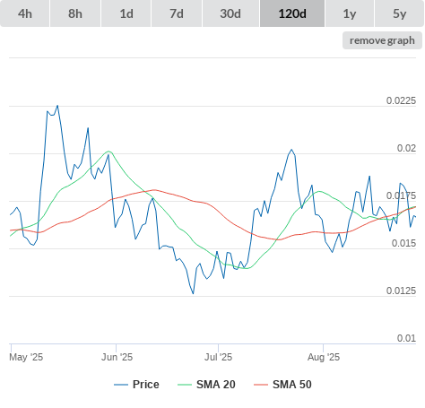This screenshot has height=408, width=425.
Task: Click the green SMA 20 legend marker
Action: tap(185, 385)
